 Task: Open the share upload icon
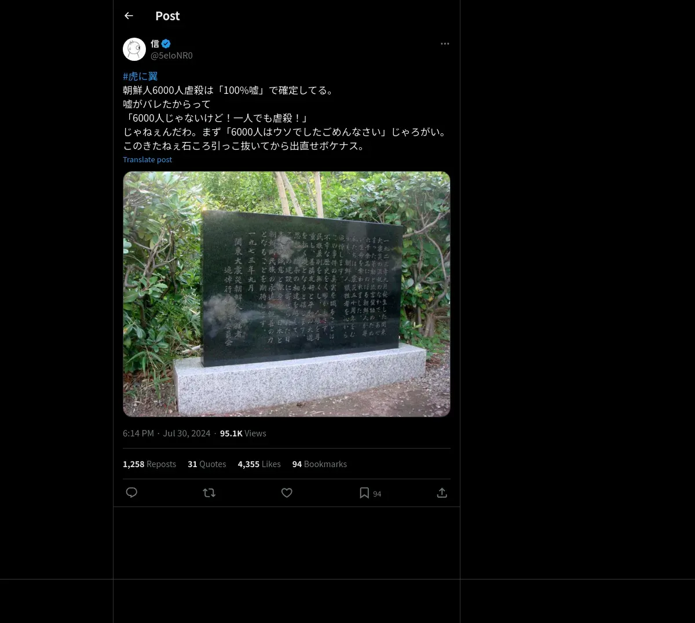(442, 493)
